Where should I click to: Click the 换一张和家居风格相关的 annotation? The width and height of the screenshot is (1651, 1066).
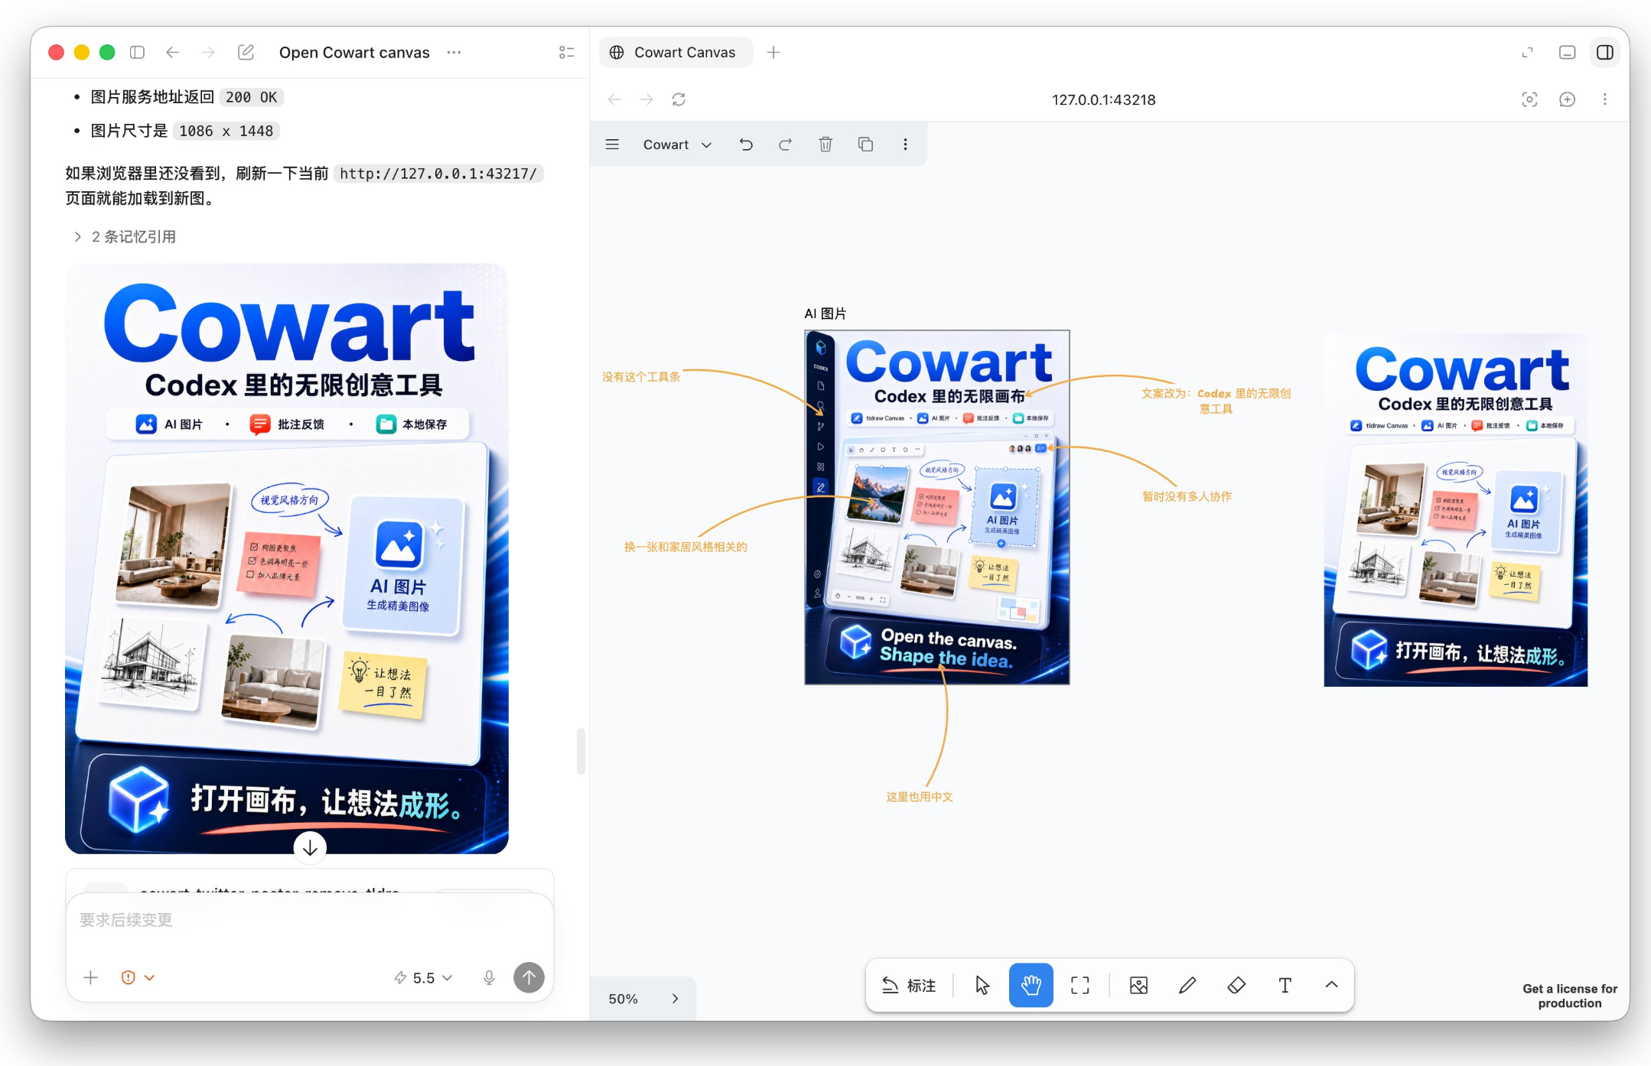tap(685, 547)
